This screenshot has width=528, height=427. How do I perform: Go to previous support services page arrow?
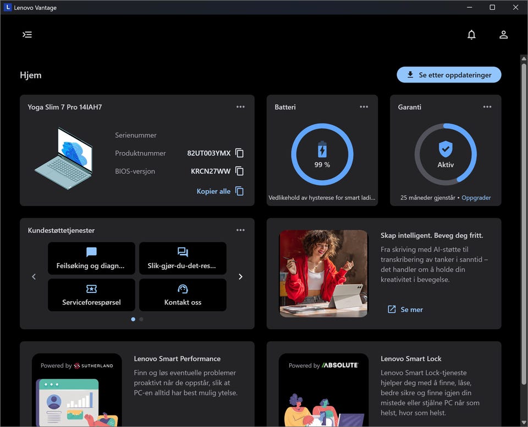[34, 276]
